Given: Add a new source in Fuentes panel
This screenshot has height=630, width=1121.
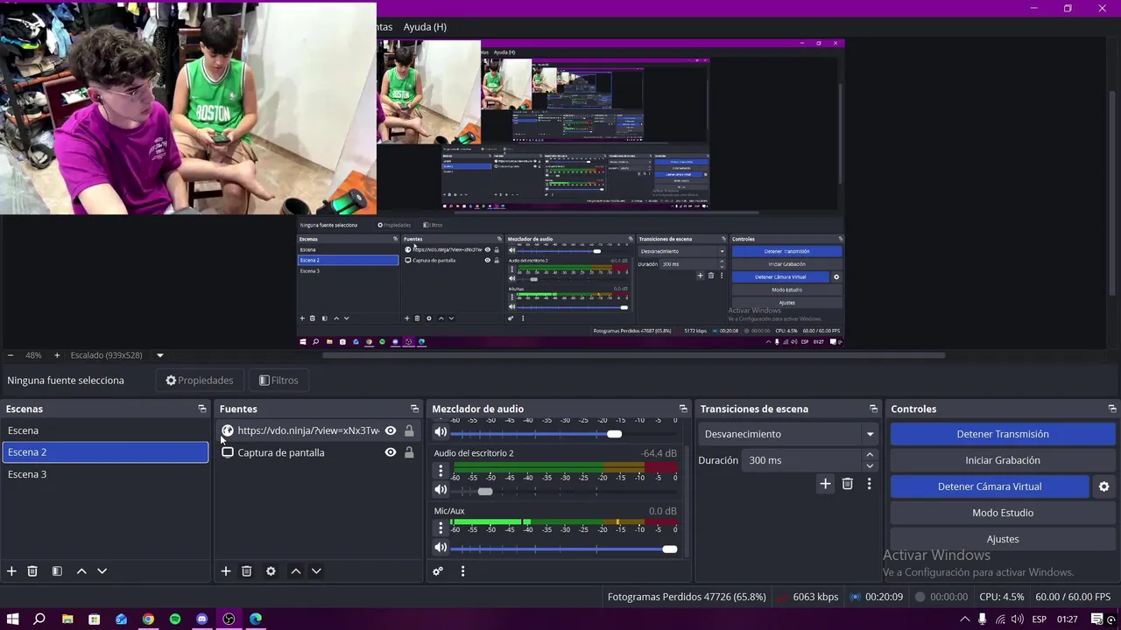Looking at the screenshot, I should 226,571.
